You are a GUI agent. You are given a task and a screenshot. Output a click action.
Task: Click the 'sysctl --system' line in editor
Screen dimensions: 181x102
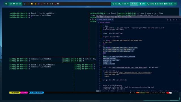click(109, 64)
